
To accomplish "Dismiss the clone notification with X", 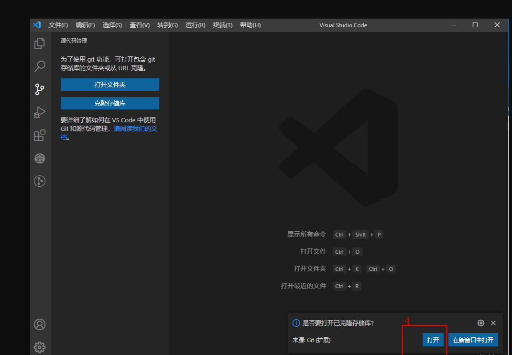I will [x=493, y=323].
